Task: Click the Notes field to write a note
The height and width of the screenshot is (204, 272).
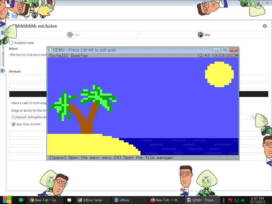Action: (28, 55)
